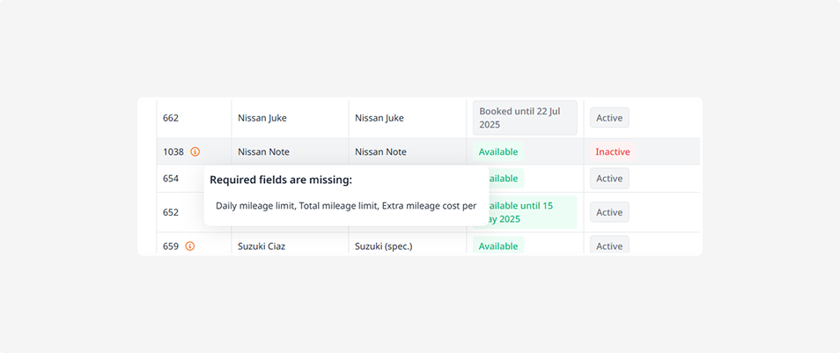Viewport: 840px width, 353px height.
Task: Select vehicle ID 659
Action: [171, 246]
